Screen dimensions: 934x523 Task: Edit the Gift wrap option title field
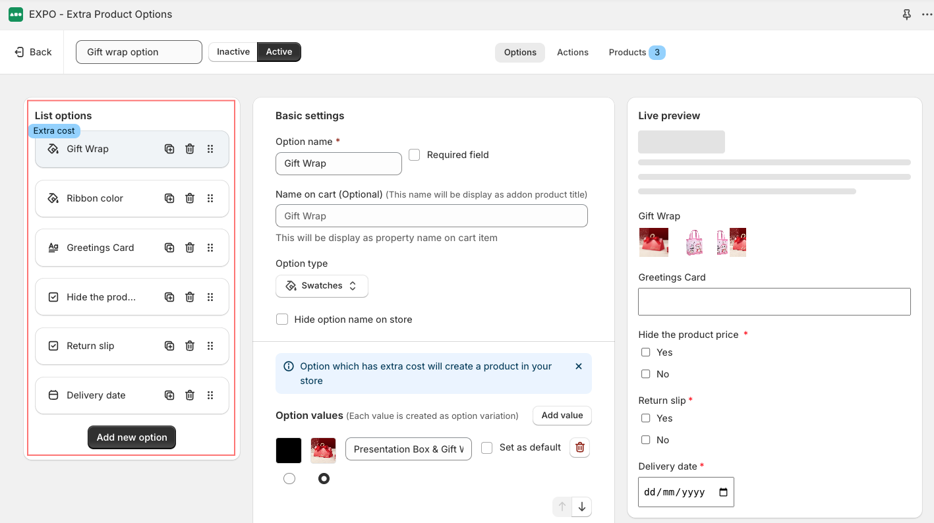click(x=139, y=52)
